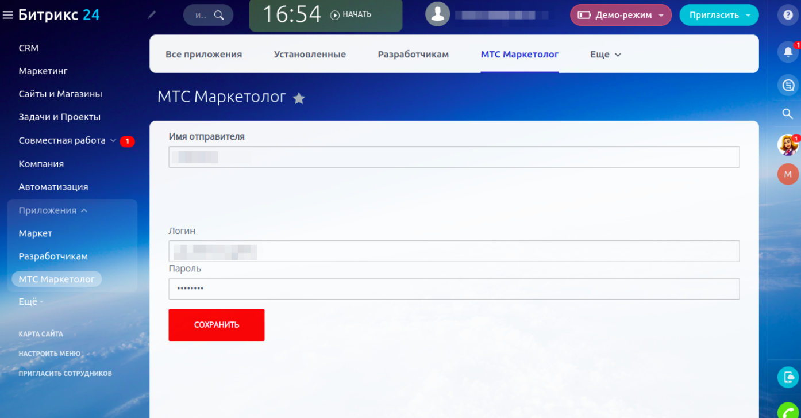Switch to Установленные tab
The image size is (801, 418).
[310, 55]
